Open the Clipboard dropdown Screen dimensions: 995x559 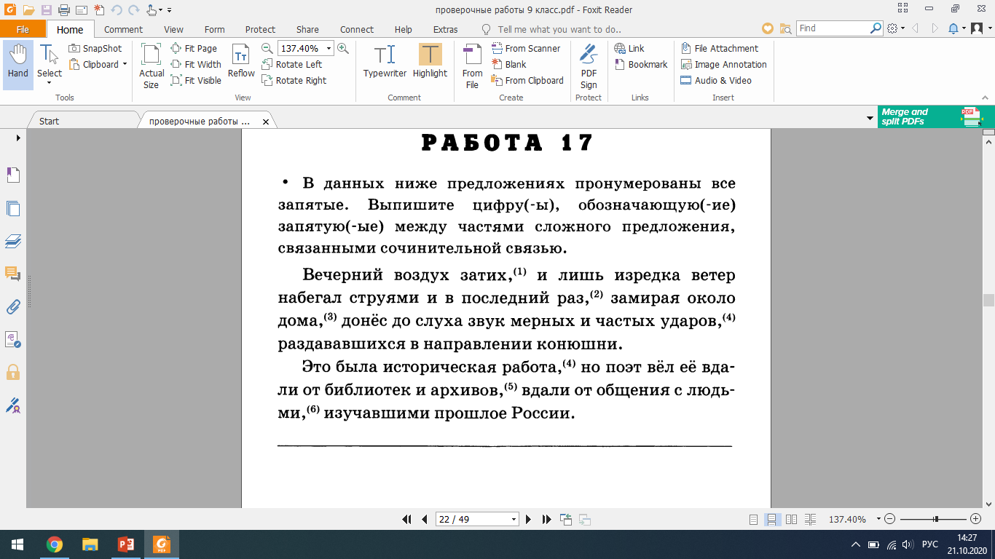(x=98, y=64)
